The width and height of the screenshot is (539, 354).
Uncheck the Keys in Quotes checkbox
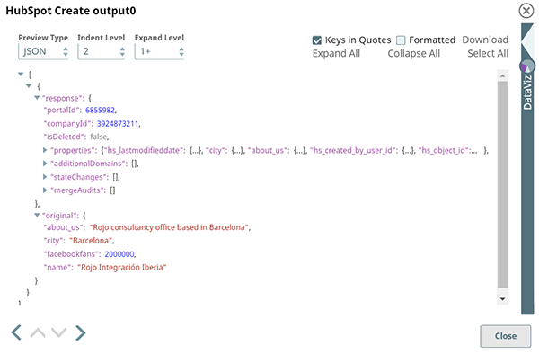point(316,40)
